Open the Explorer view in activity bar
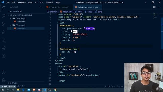 [4, 8]
